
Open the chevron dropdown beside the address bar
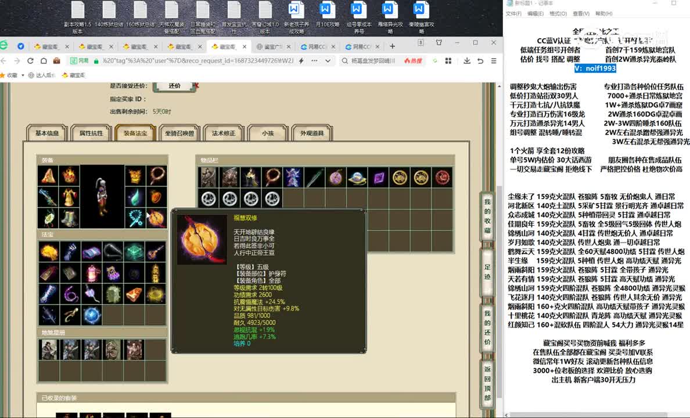tap(327, 60)
